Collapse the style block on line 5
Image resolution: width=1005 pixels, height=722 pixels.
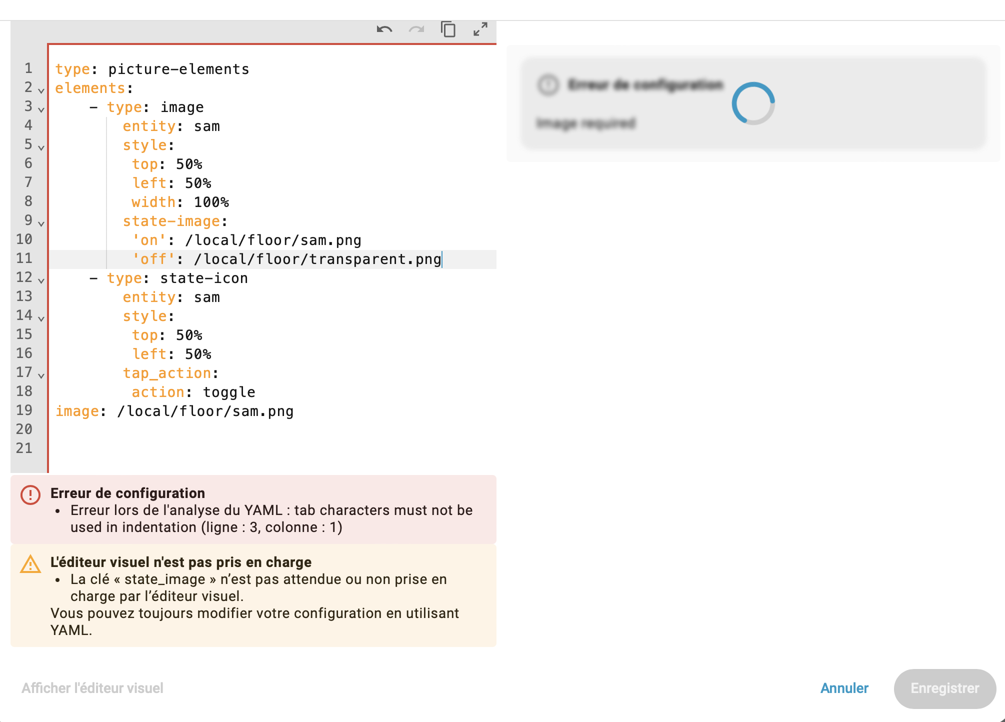coord(41,147)
